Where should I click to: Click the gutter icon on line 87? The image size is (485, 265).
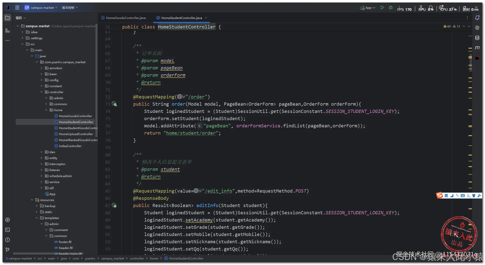click(x=114, y=205)
